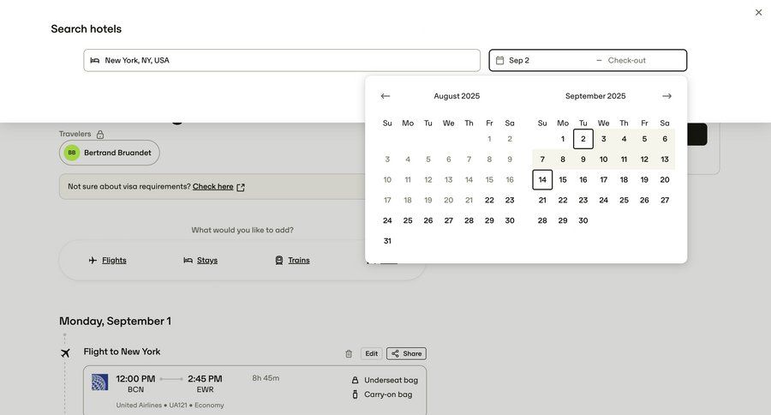This screenshot has height=415, width=771.
Task: Click the bed icon in destination field
Action: click(94, 60)
